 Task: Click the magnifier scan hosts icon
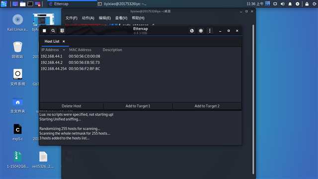53,31
